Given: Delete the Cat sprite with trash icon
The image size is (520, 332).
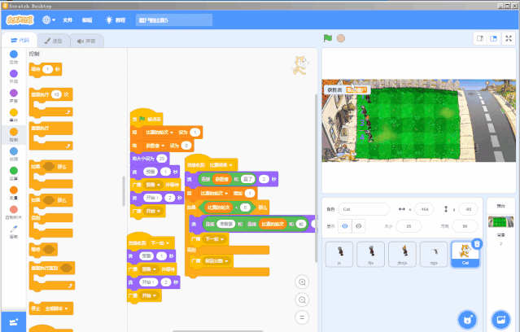Looking at the screenshot, I should coord(477,244).
